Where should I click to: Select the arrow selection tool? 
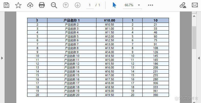click(x=114, y=5)
